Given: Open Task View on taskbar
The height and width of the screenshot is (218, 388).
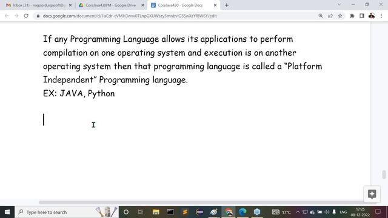Looking at the screenshot, I should point(141,212).
